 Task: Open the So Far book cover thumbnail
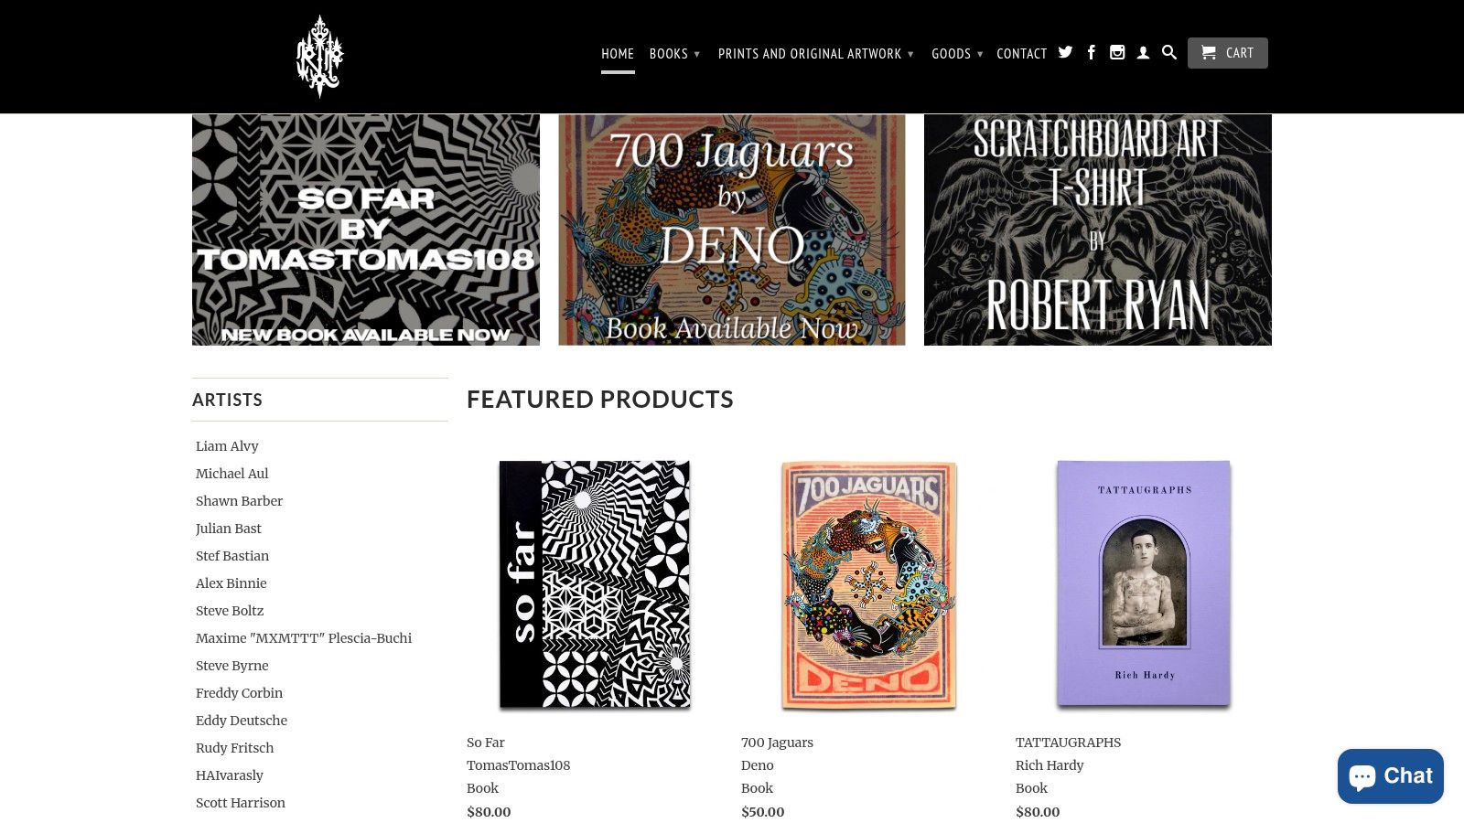pyautogui.click(x=595, y=584)
